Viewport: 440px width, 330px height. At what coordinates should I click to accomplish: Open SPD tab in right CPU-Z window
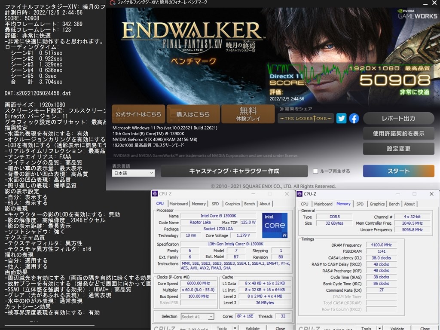[360, 204]
